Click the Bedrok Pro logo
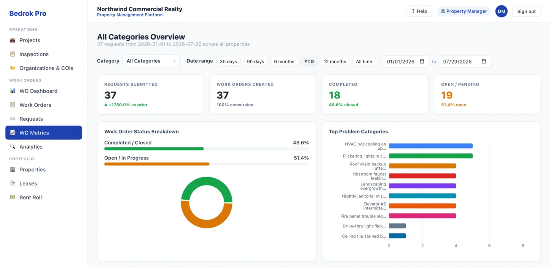The width and height of the screenshot is (550, 267). (x=28, y=13)
